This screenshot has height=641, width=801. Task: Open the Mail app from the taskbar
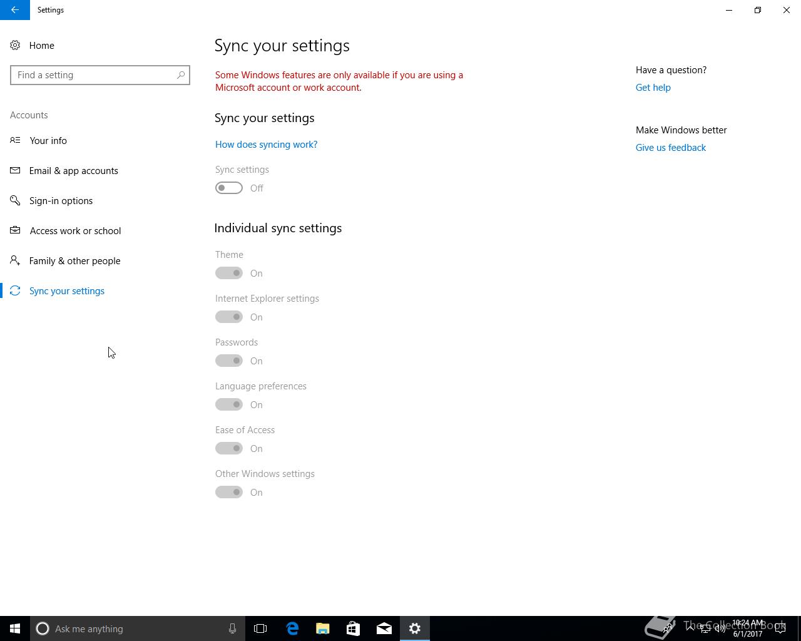pyautogui.click(x=384, y=628)
